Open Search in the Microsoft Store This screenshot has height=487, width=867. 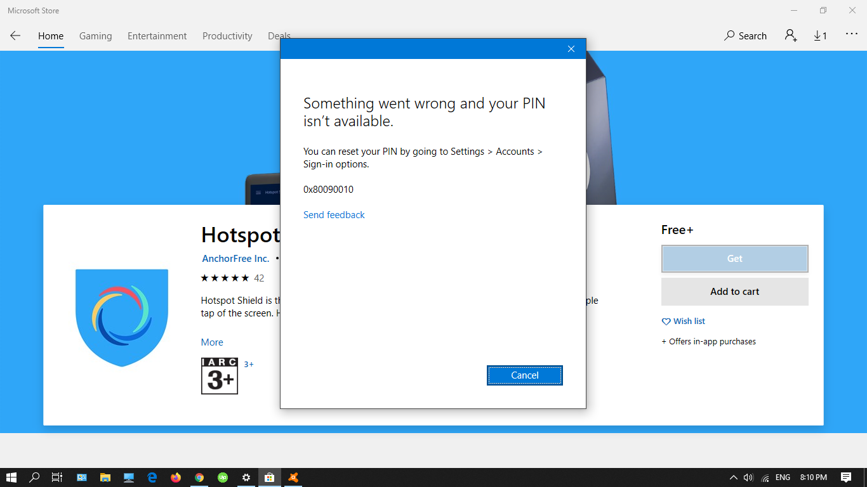tap(745, 36)
